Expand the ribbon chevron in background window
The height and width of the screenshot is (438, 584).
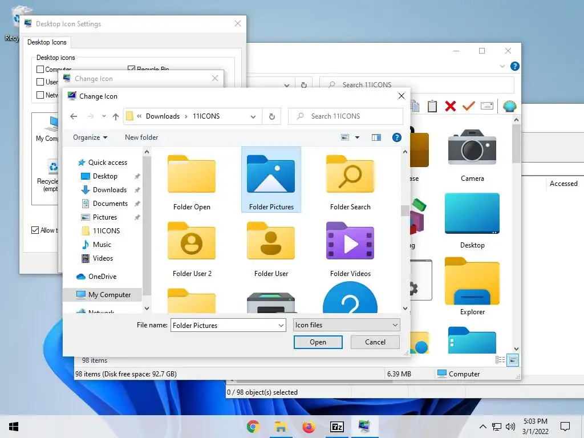[x=502, y=66]
